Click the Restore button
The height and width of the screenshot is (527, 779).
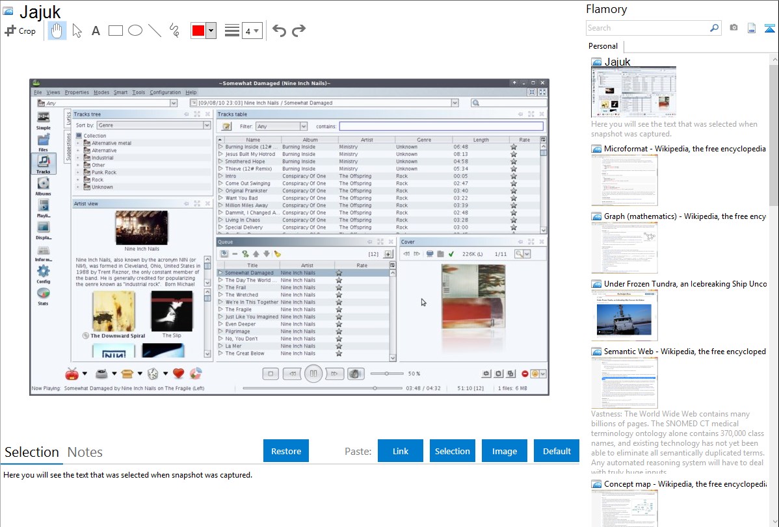click(286, 451)
